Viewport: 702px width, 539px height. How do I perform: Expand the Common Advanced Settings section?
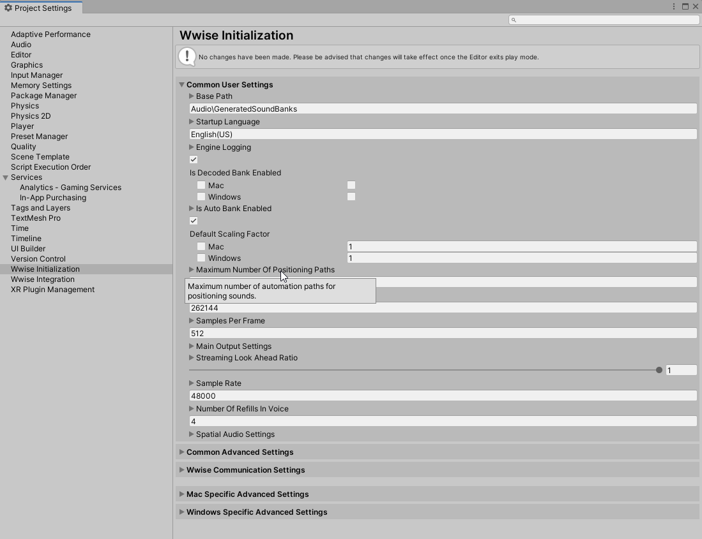click(240, 452)
